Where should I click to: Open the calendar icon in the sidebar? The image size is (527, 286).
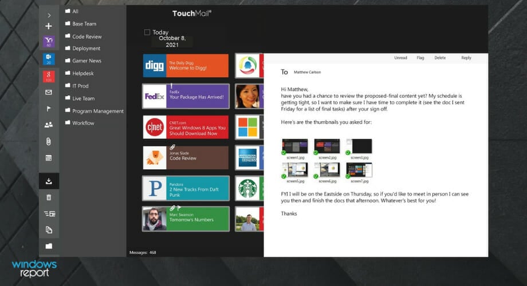point(49,158)
